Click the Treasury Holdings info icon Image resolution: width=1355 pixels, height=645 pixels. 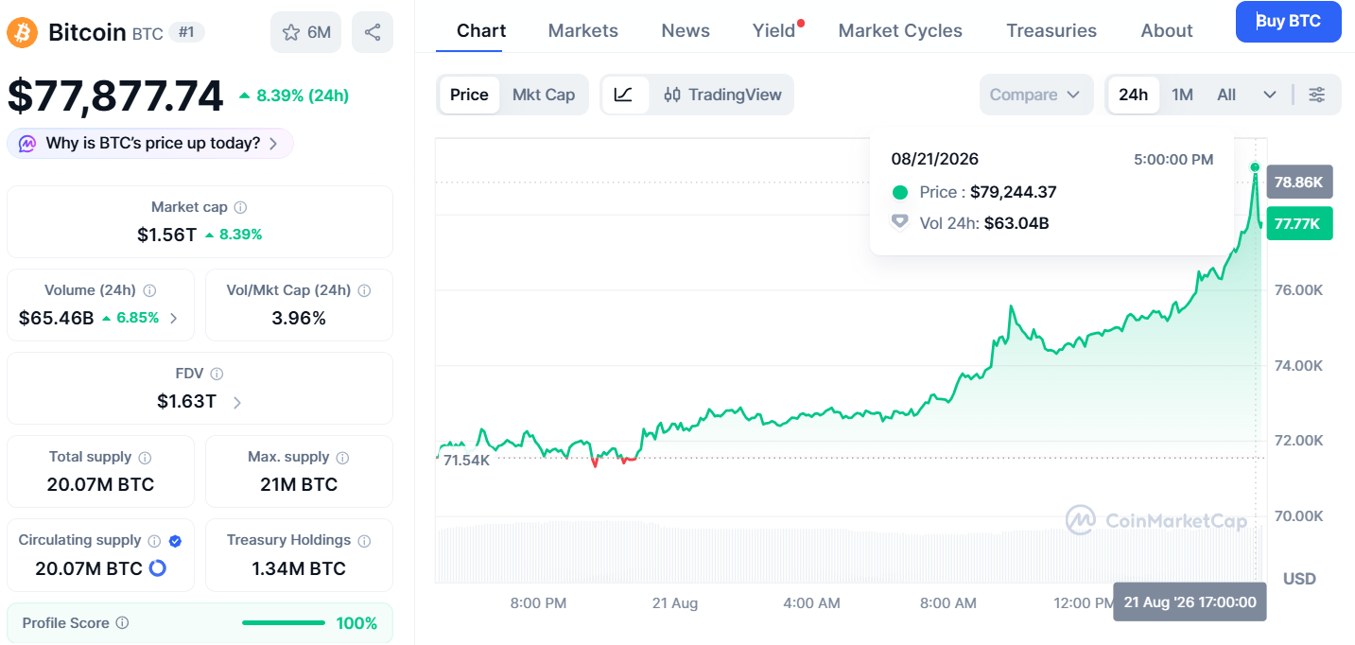(x=364, y=540)
